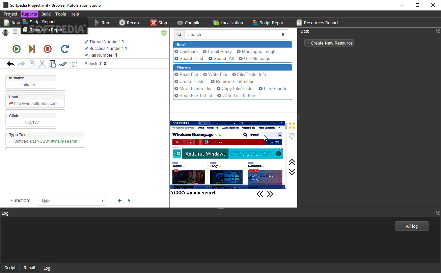
Task: Detach the Data panel via corner icon
Action: tap(438, 31)
